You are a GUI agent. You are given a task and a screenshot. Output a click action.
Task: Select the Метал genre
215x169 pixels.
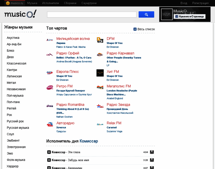11,83
